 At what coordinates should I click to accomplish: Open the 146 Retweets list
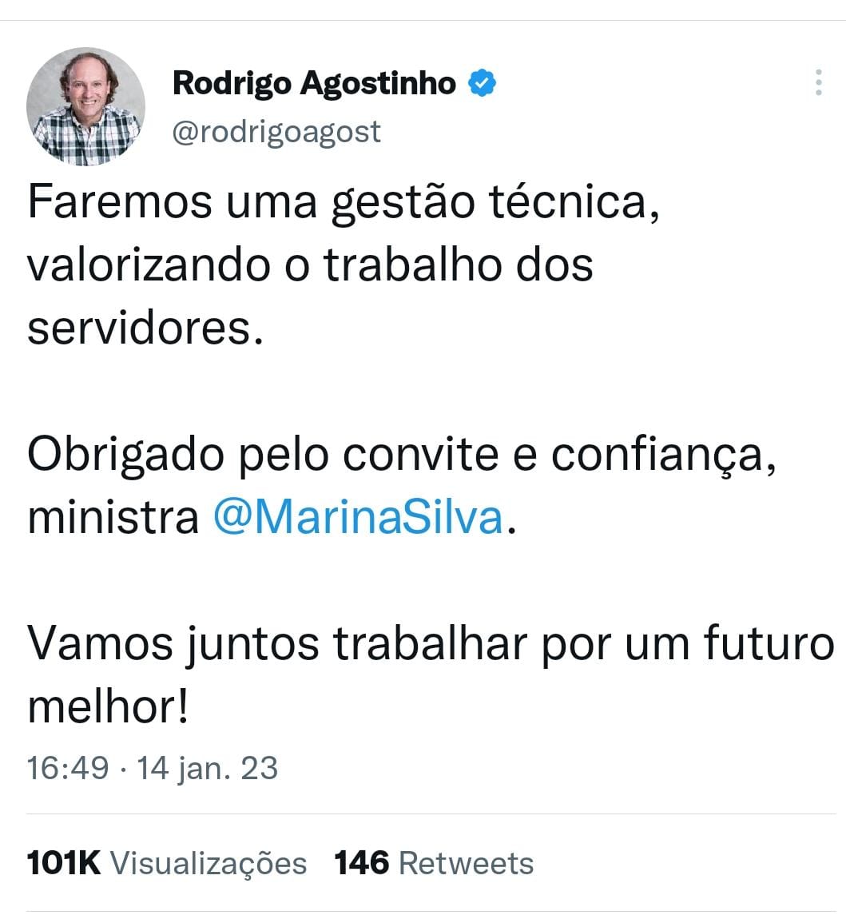click(434, 863)
